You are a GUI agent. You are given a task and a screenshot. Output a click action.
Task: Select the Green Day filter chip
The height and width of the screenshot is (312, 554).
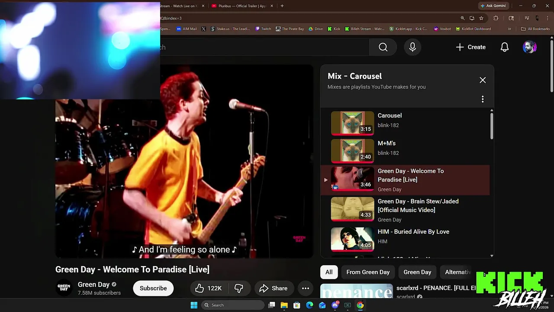coord(417,272)
